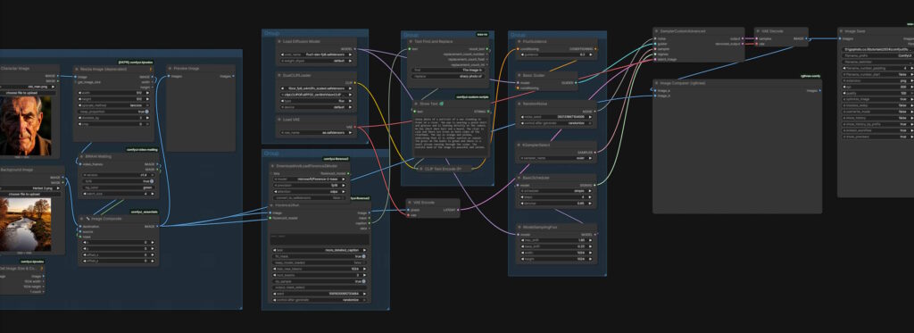Screen dimensions: 914x333
Task: Open the extension png dropdown in Image Save
Action: pos(878,80)
